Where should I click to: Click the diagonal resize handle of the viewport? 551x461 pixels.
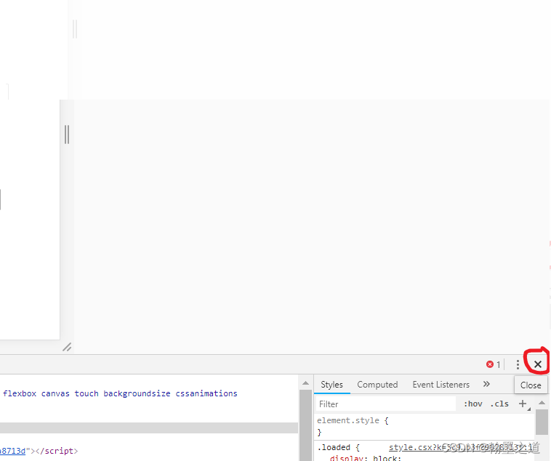67,347
